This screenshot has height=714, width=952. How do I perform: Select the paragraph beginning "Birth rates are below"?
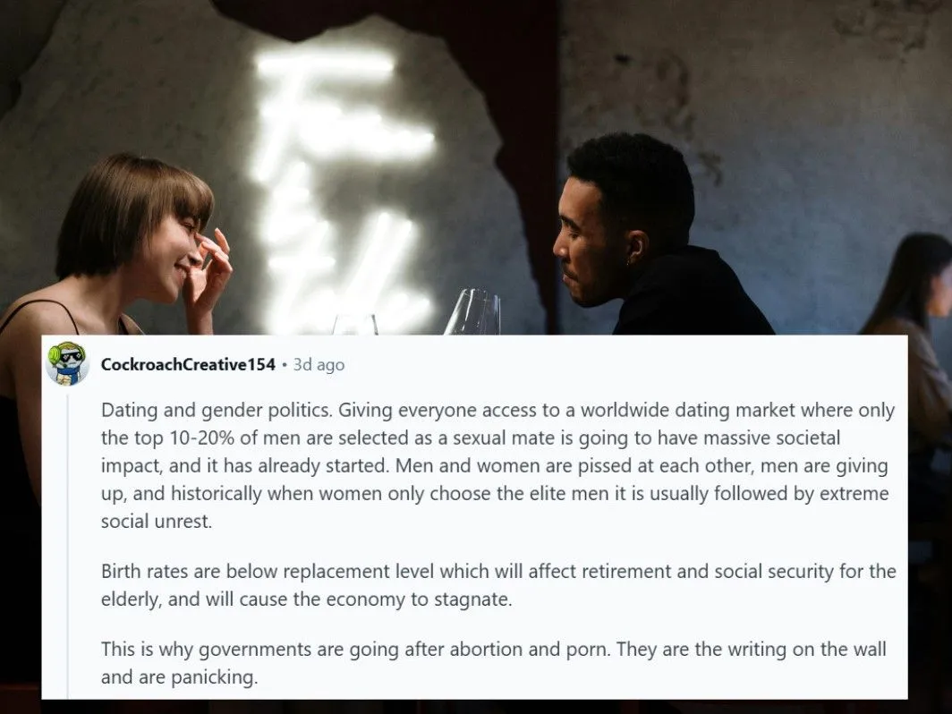(498, 584)
